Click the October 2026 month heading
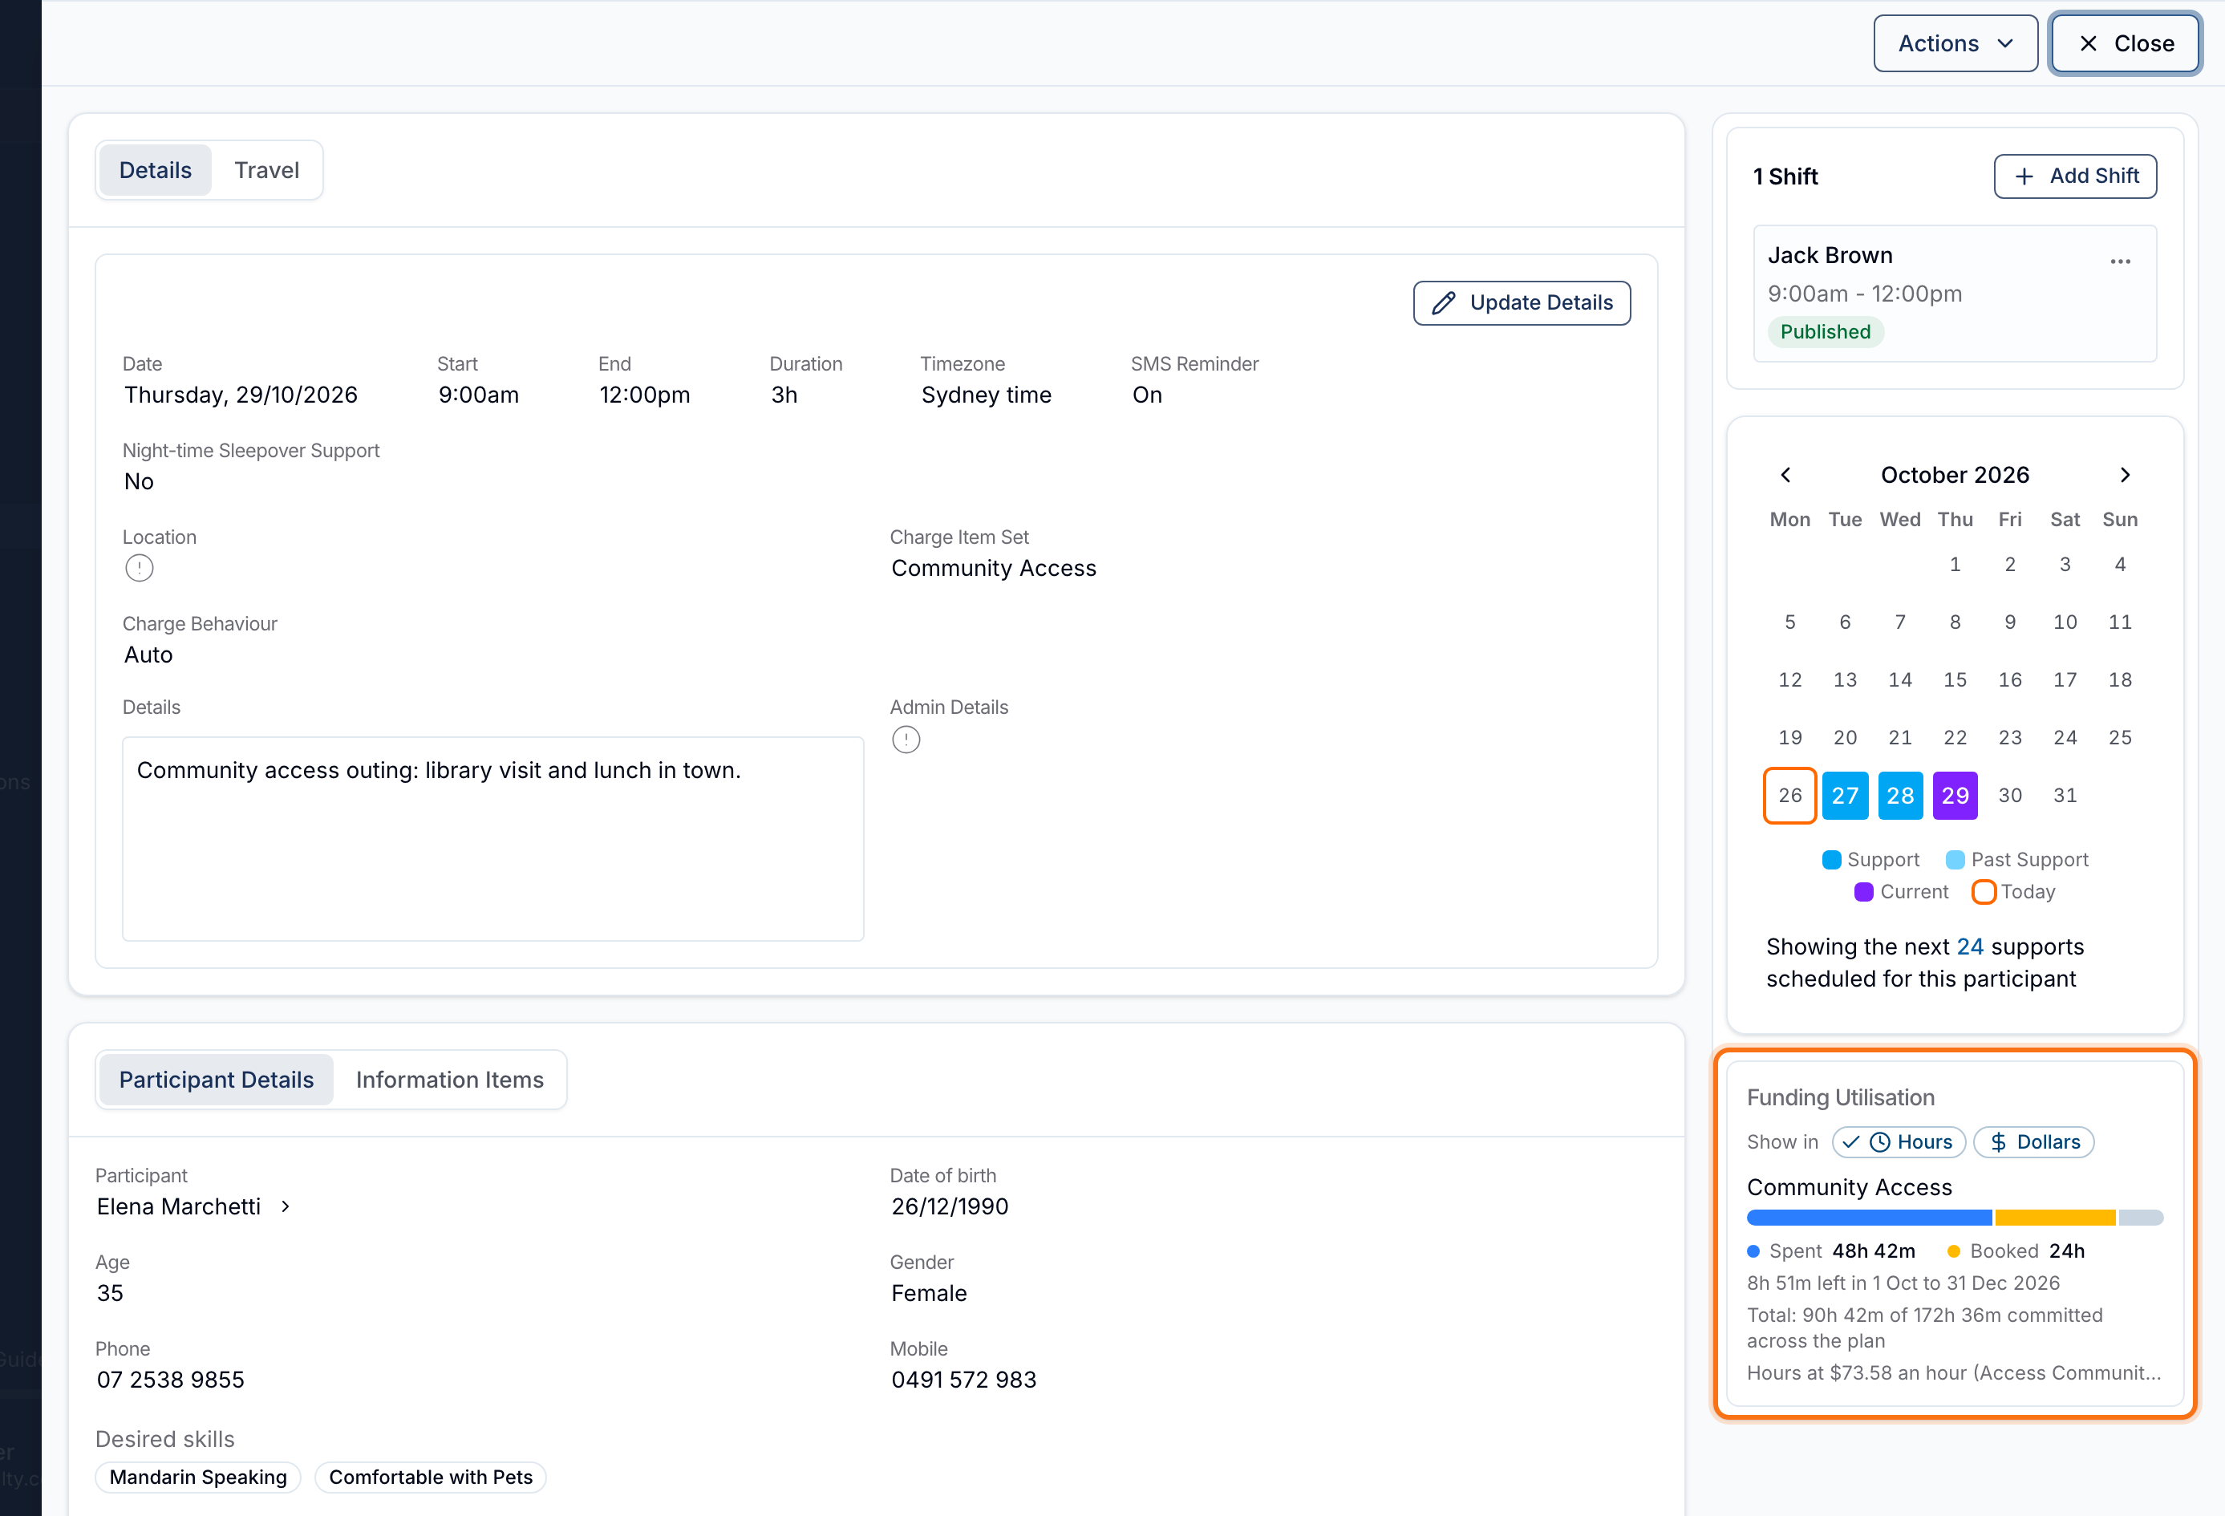The height and width of the screenshot is (1516, 2225). 1954,475
